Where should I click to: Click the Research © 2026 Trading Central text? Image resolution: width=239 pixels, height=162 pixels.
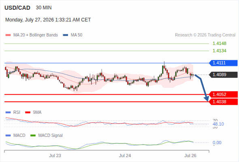(205, 35)
